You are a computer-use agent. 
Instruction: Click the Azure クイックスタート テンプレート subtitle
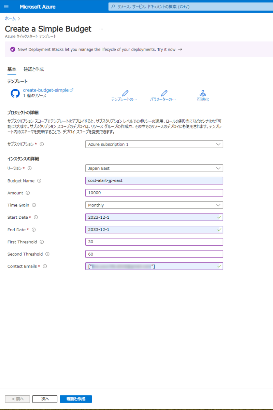tap(31, 36)
